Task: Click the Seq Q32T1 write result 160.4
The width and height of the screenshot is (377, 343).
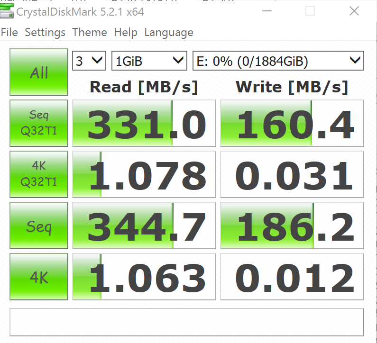Action: coord(292,123)
